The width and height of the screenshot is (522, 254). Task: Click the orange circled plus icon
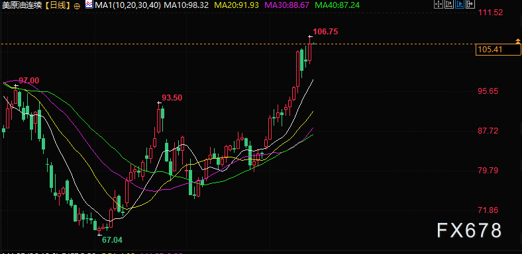[77, 6]
